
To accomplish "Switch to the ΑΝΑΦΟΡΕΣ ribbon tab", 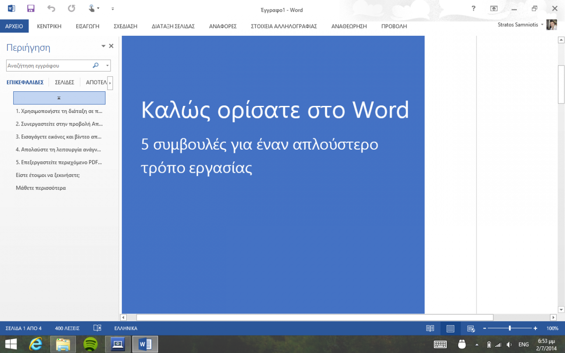I will (223, 26).
